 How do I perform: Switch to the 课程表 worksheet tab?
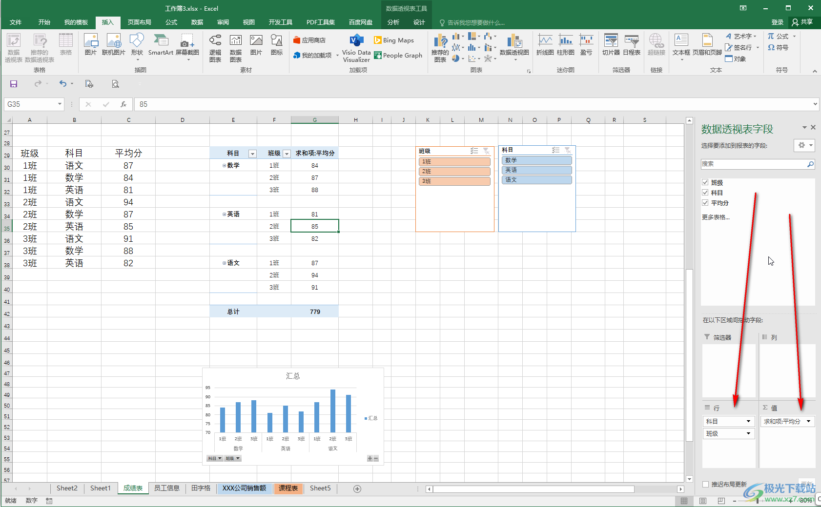click(x=288, y=488)
